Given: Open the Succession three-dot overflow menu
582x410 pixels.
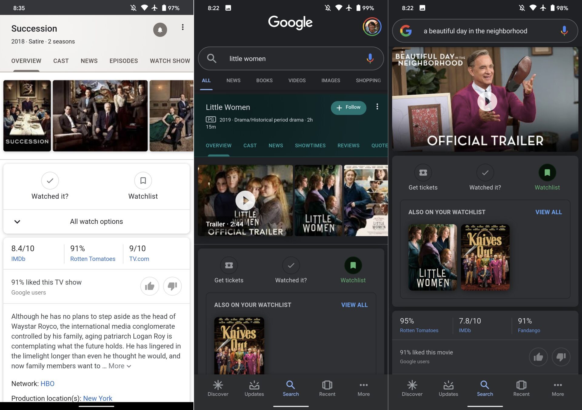Looking at the screenshot, I should 182,27.
